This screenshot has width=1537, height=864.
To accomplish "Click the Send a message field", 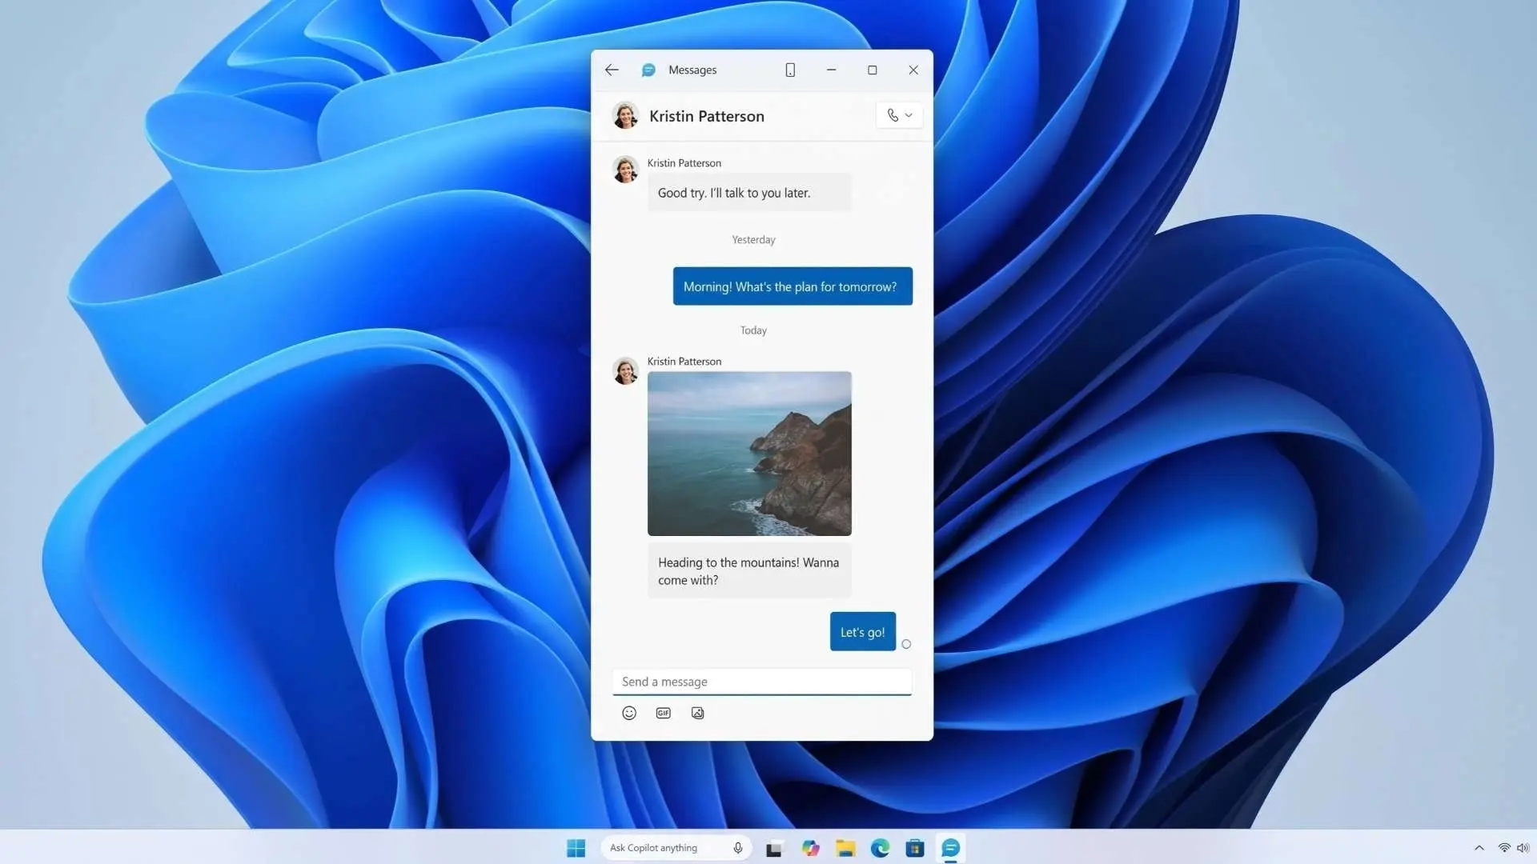I will 761,682.
